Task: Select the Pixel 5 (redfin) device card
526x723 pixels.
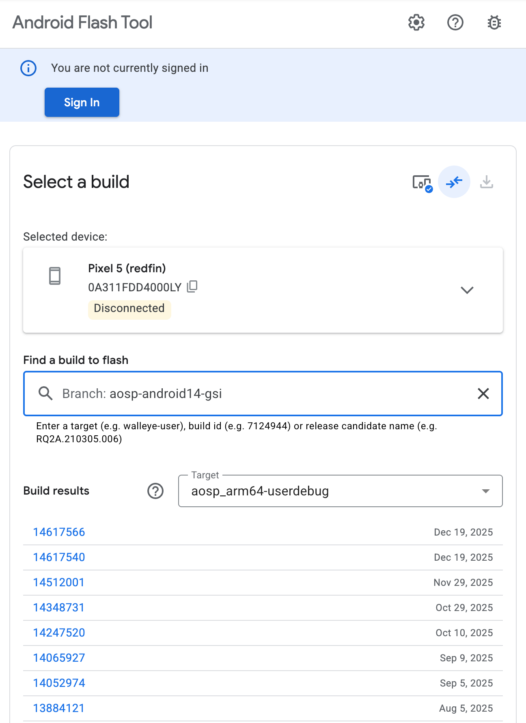Action: coord(244,290)
